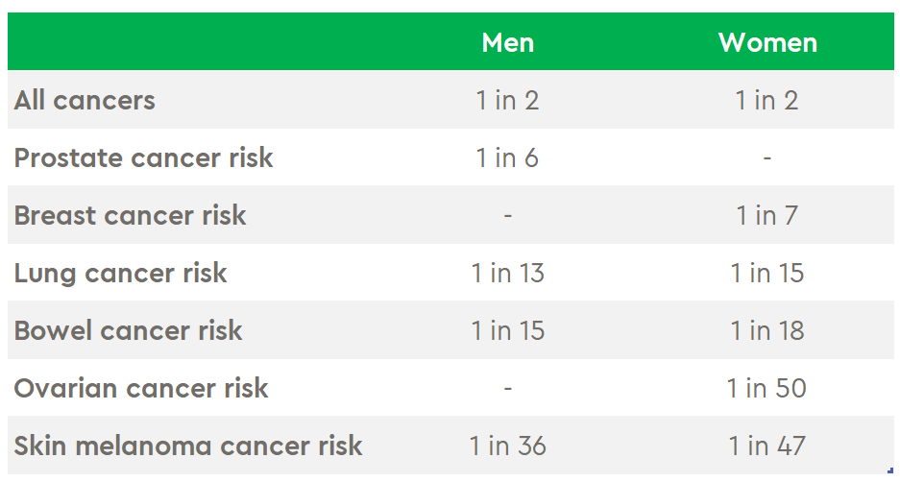Click the men's prostate value 1 in 6
The width and height of the screenshot is (900, 482).
(507, 157)
